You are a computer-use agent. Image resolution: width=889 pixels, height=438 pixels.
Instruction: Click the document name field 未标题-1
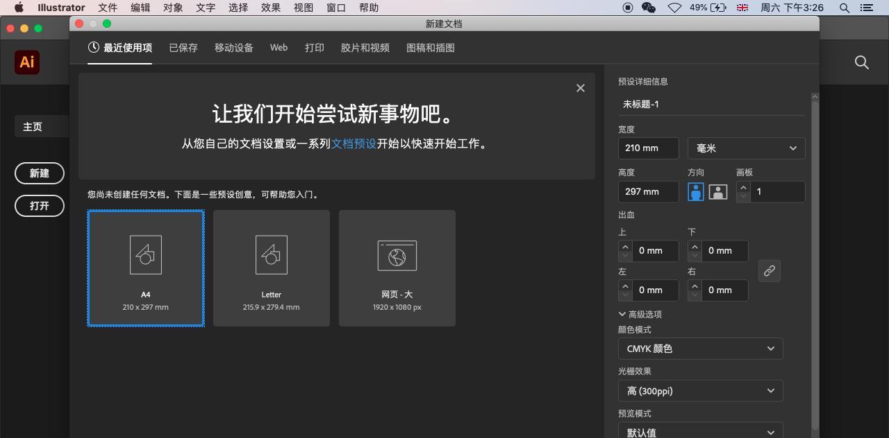tap(711, 104)
